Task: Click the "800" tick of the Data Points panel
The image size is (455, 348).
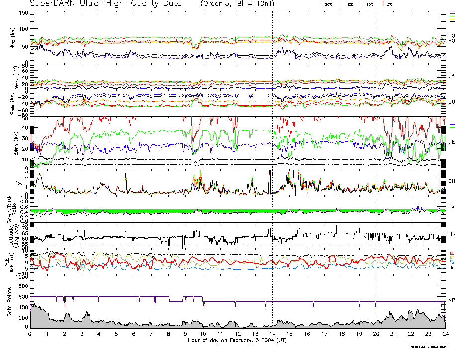Action: tap(24, 286)
